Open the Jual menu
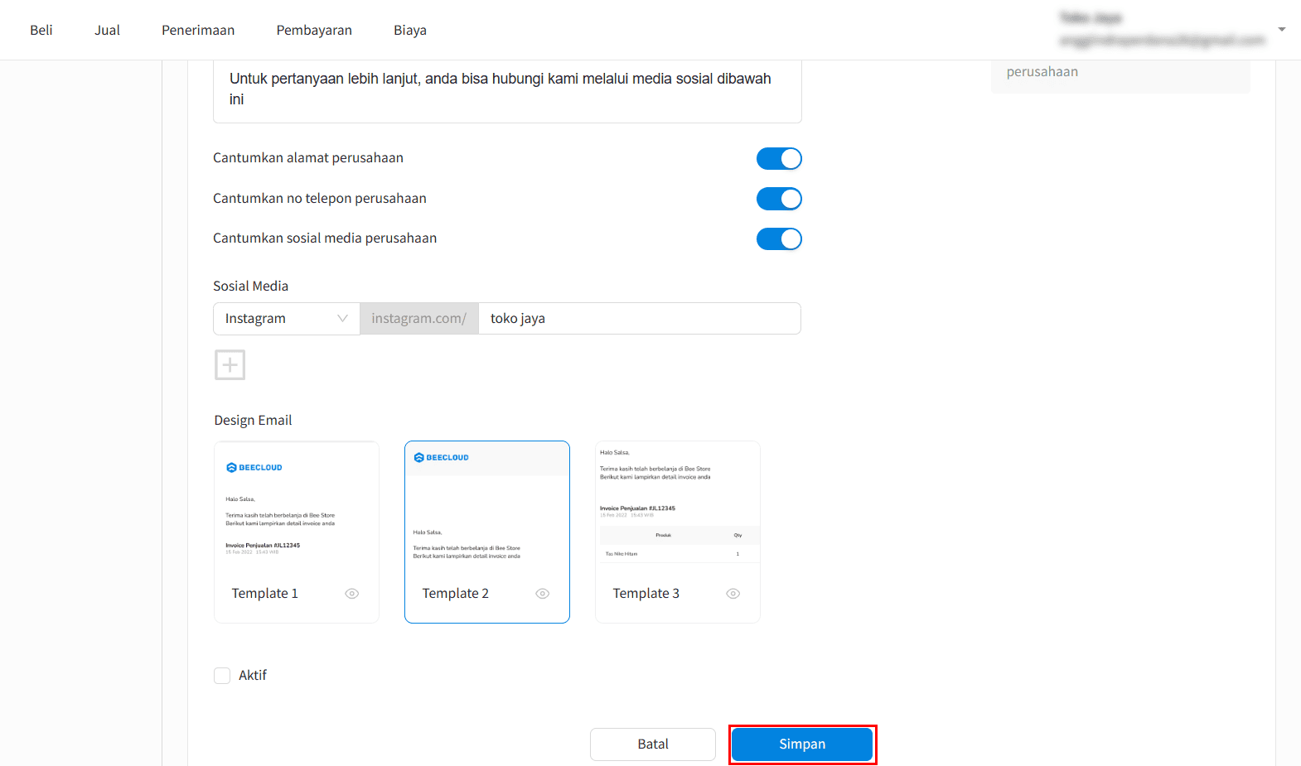This screenshot has width=1301, height=766. (107, 30)
